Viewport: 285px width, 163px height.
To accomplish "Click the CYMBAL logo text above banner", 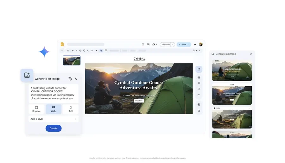I will click(139, 59).
